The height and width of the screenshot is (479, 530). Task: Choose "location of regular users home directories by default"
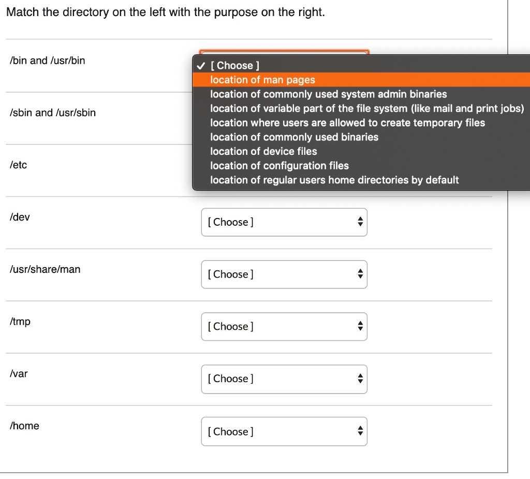click(334, 180)
